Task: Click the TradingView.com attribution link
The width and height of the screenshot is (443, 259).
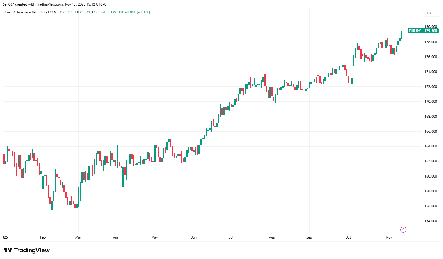Action: (x=49, y=4)
